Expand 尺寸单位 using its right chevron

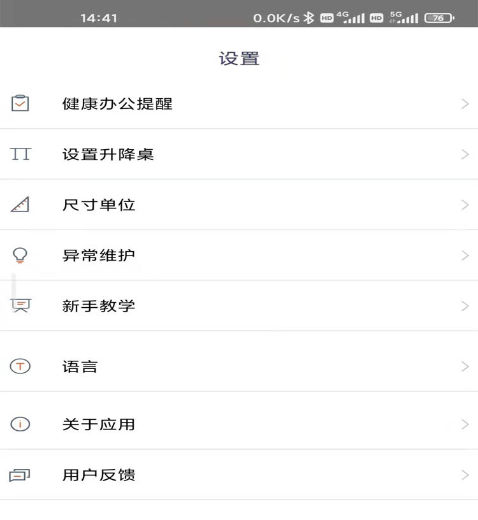(465, 205)
